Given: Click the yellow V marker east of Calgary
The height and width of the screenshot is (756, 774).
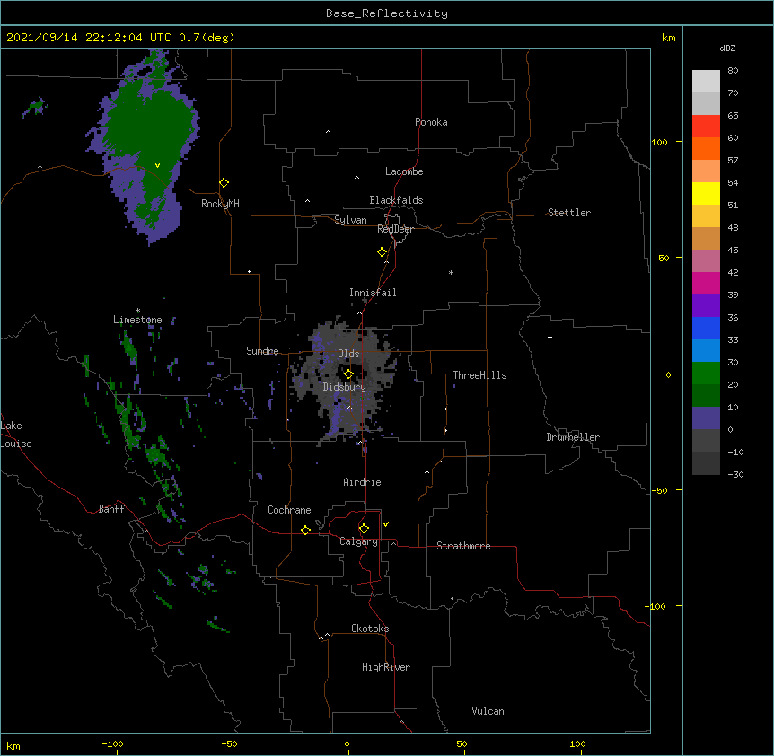Looking at the screenshot, I should [385, 524].
